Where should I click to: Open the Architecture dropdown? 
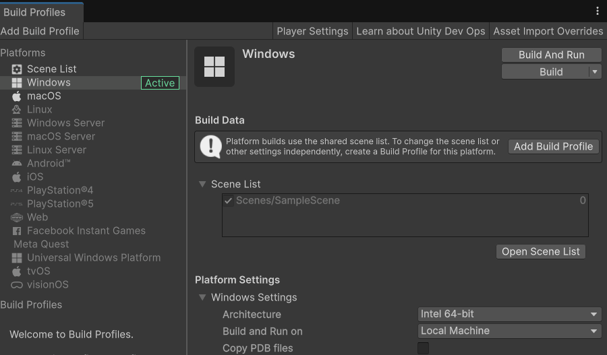pos(509,315)
